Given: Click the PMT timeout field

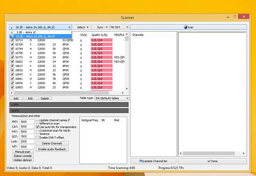Looking at the screenshot, I should coord(27,122).
